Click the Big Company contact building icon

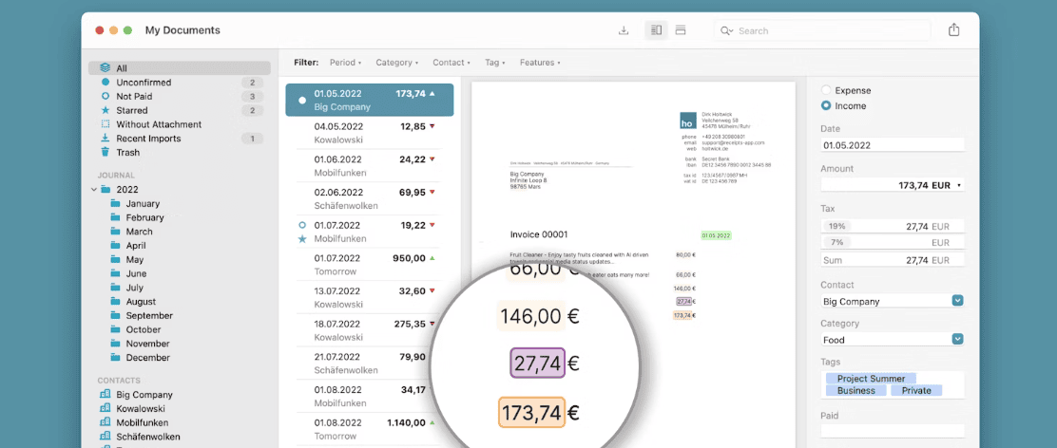(105, 394)
